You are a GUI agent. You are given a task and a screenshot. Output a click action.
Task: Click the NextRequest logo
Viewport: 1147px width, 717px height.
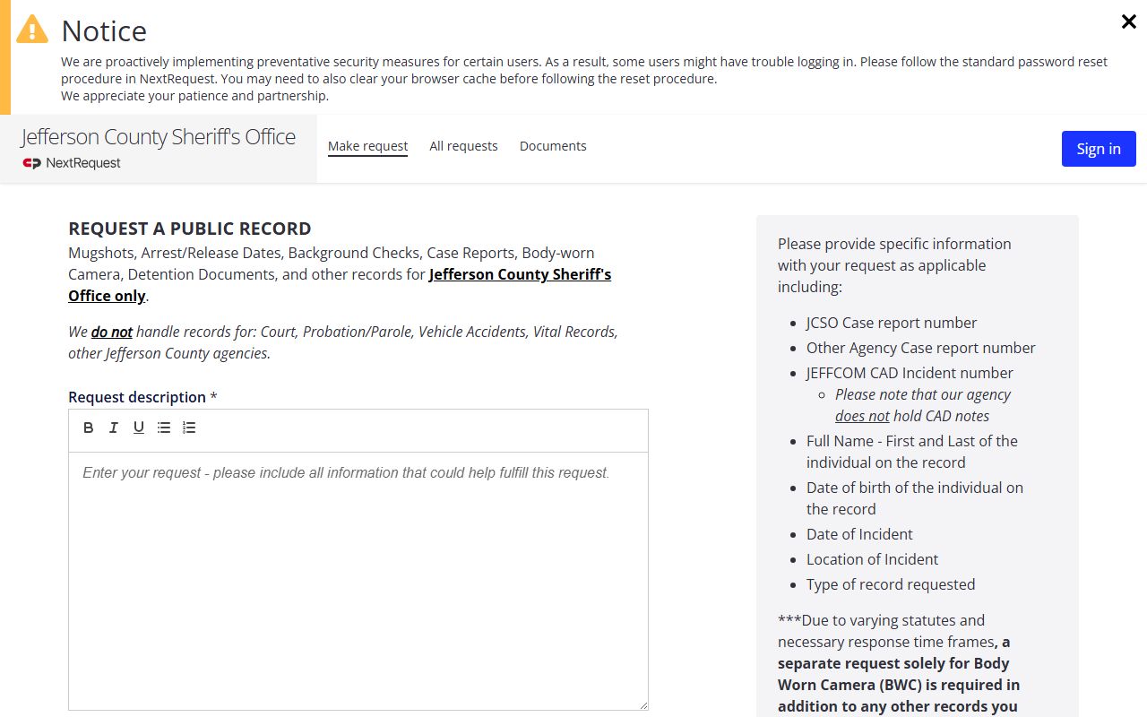(x=72, y=163)
